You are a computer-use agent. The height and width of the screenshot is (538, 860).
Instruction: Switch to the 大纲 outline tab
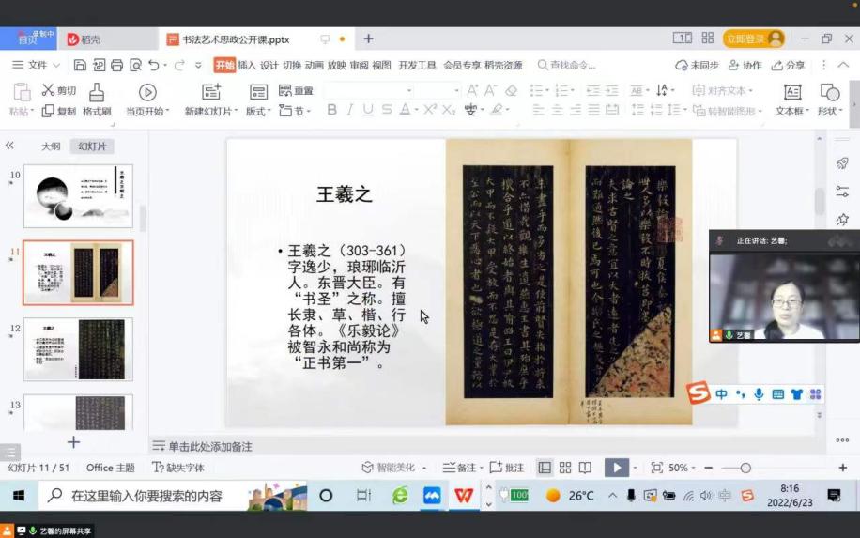pyautogui.click(x=51, y=146)
